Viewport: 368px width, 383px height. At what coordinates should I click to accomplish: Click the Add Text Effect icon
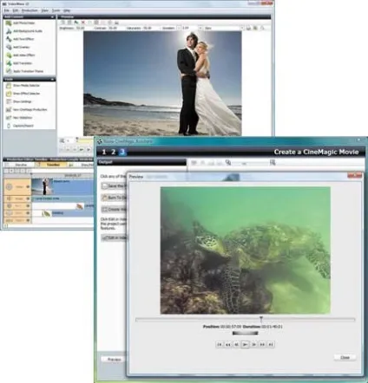point(9,39)
